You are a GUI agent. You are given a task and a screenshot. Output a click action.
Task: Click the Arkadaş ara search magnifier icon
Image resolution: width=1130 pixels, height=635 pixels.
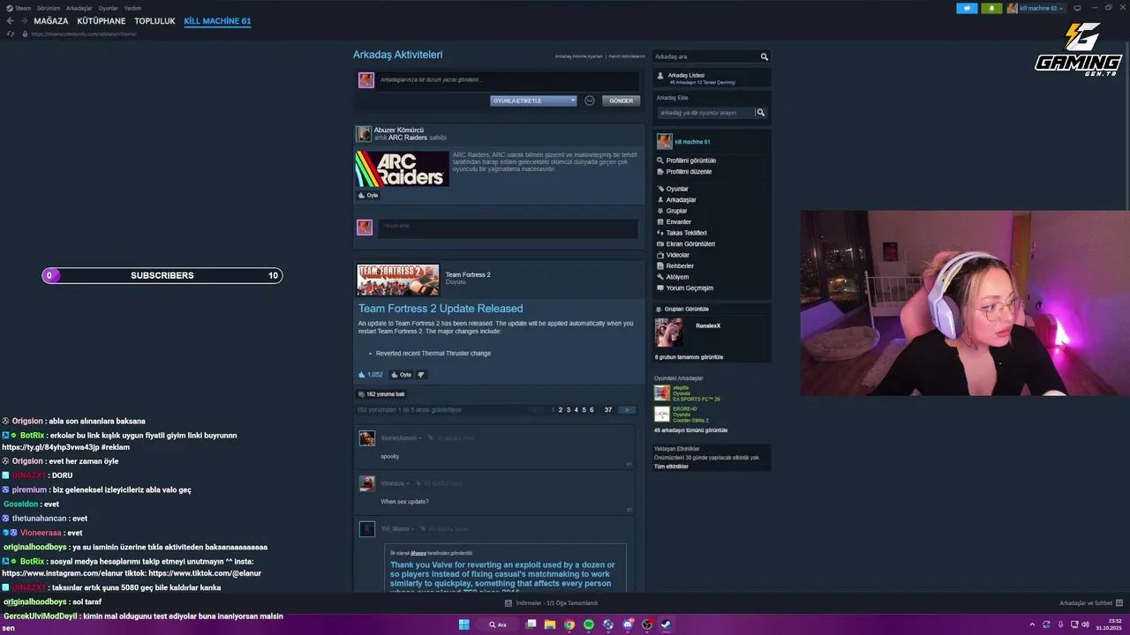point(765,56)
